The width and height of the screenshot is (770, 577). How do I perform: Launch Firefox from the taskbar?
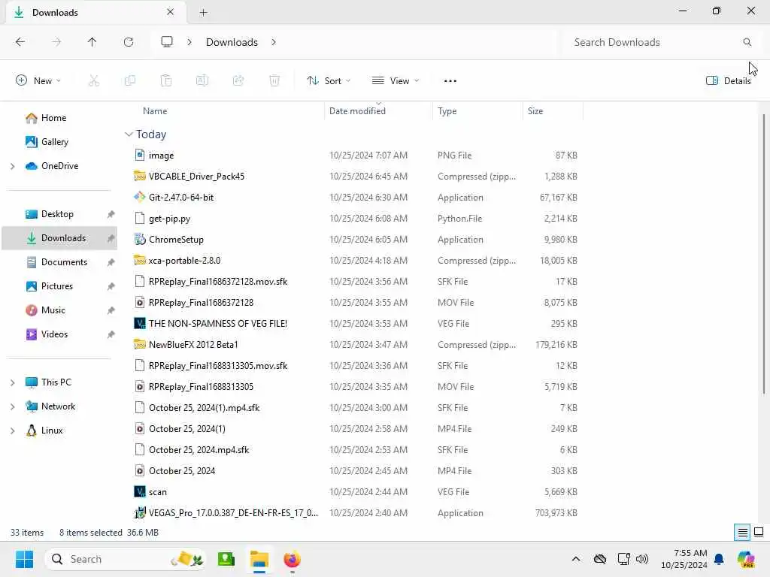tap(292, 559)
